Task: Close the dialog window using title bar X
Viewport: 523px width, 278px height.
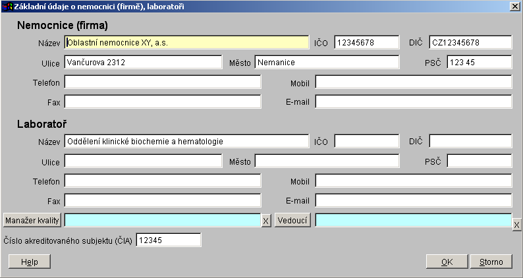Action: pos(514,6)
